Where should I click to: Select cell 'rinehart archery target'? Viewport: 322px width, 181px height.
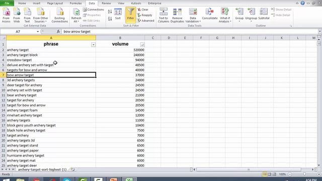(x=51, y=115)
